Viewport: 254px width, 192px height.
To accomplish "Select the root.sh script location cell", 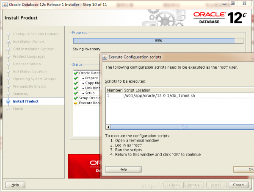I will pos(188,96).
